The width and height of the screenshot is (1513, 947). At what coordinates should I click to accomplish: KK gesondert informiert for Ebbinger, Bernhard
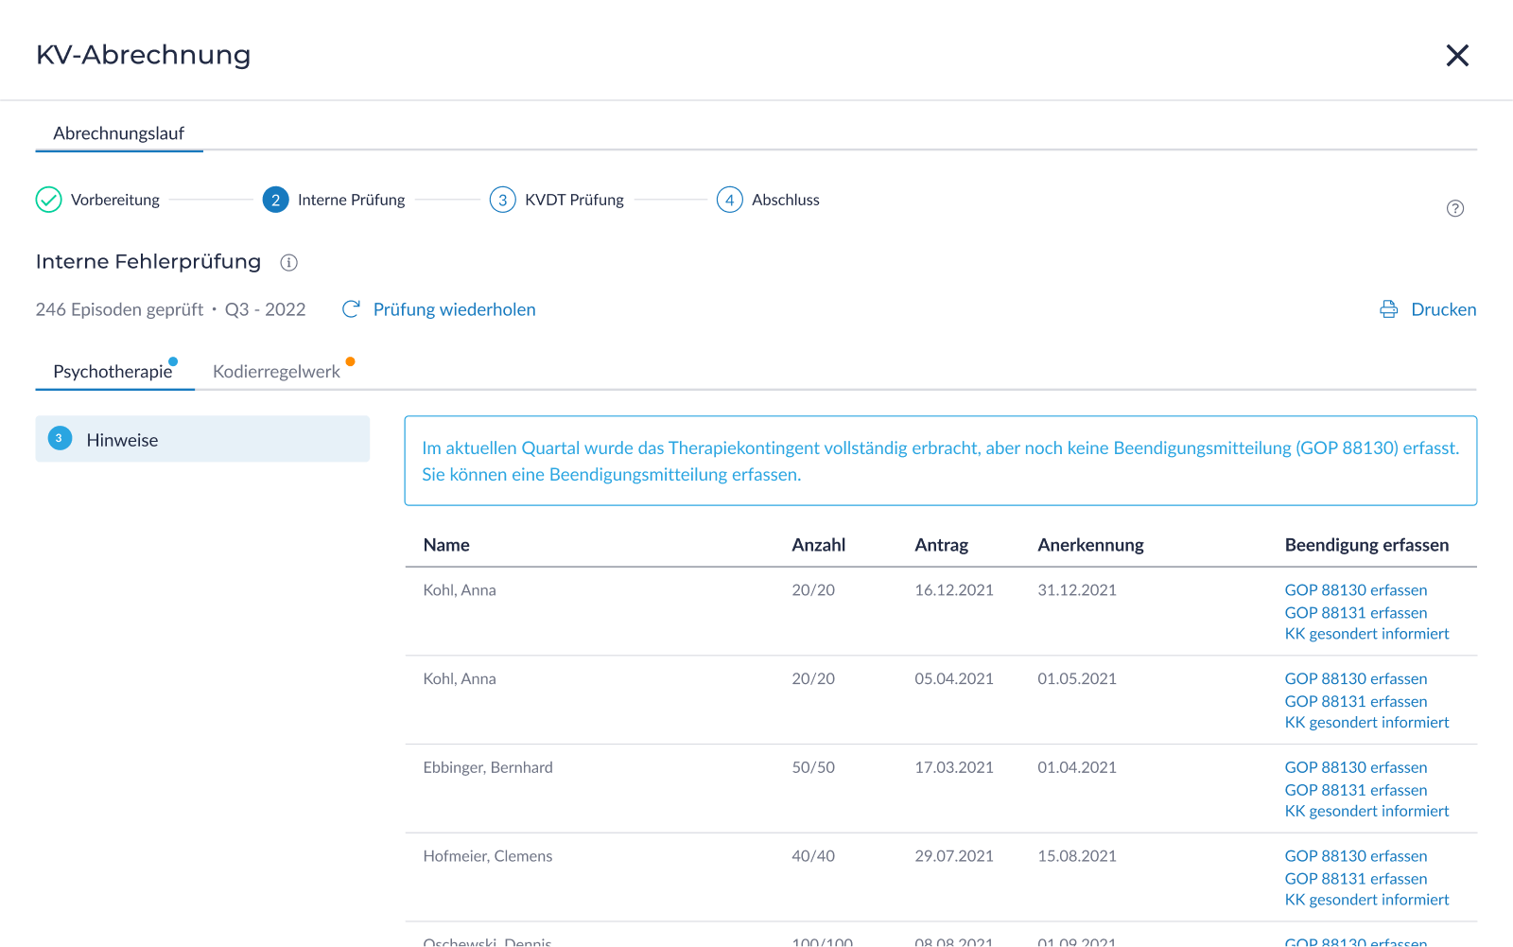1366,812
